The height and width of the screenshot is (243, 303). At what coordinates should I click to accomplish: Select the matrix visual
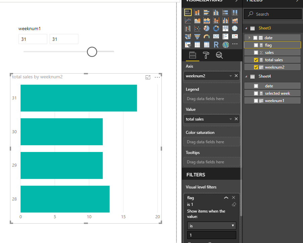(207, 45)
